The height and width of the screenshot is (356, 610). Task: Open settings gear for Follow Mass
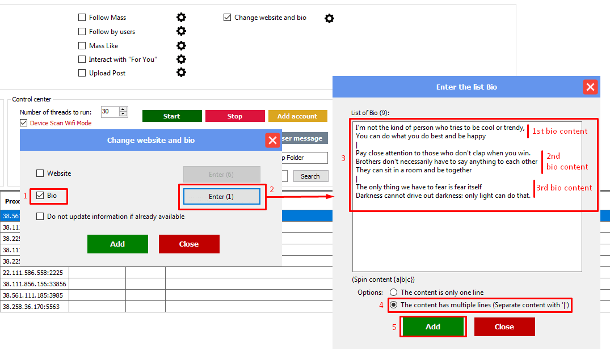click(x=181, y=18)
